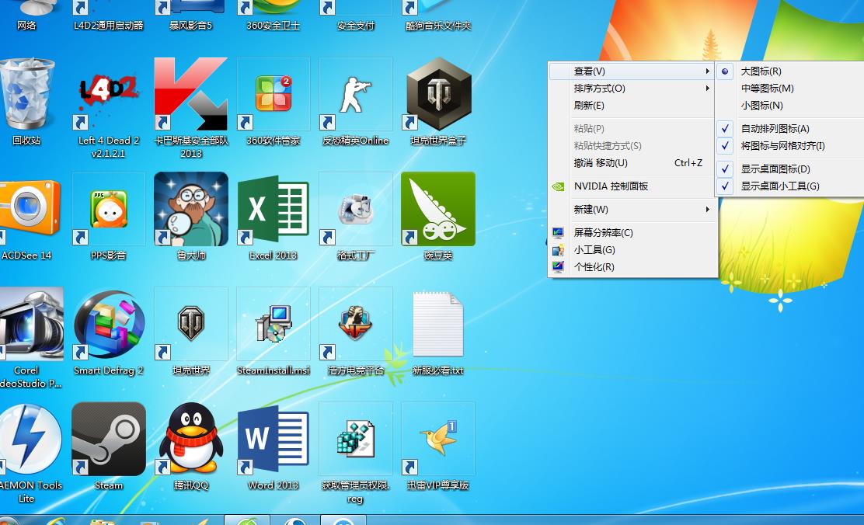Open Excel 2013 shortcut

pos(273,210)
